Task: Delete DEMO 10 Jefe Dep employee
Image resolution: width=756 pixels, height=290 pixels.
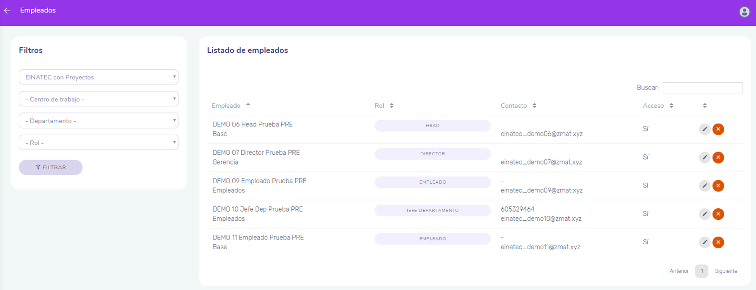Action: (x=718, y=214)
